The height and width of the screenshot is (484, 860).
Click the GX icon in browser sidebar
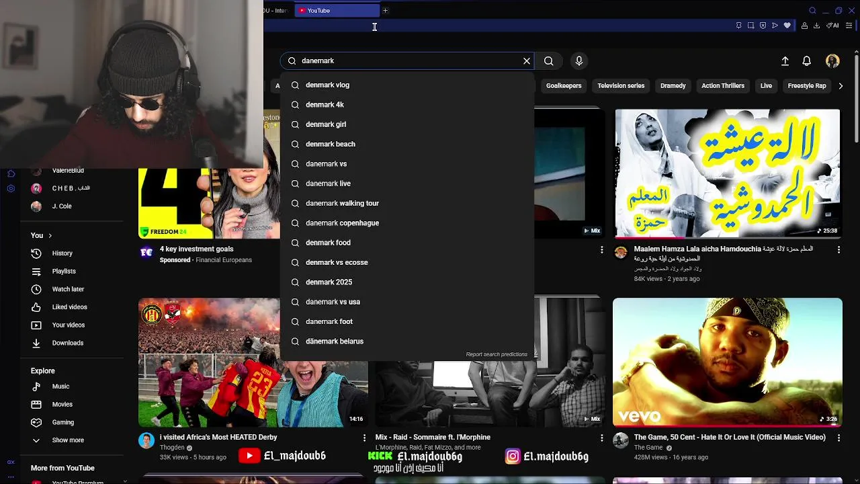click(11, 462)
